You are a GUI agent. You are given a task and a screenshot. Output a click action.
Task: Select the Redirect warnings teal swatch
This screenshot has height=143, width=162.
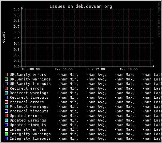[6, 93]
